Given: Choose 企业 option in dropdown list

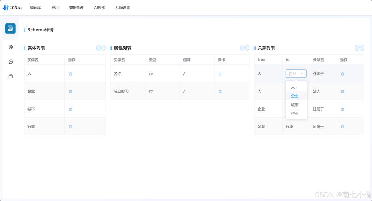Looking at the screenshot, I should [x=296, y=96].
